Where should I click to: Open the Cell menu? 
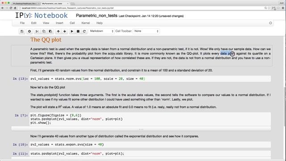pyautogui.click(x=72, y=23)
